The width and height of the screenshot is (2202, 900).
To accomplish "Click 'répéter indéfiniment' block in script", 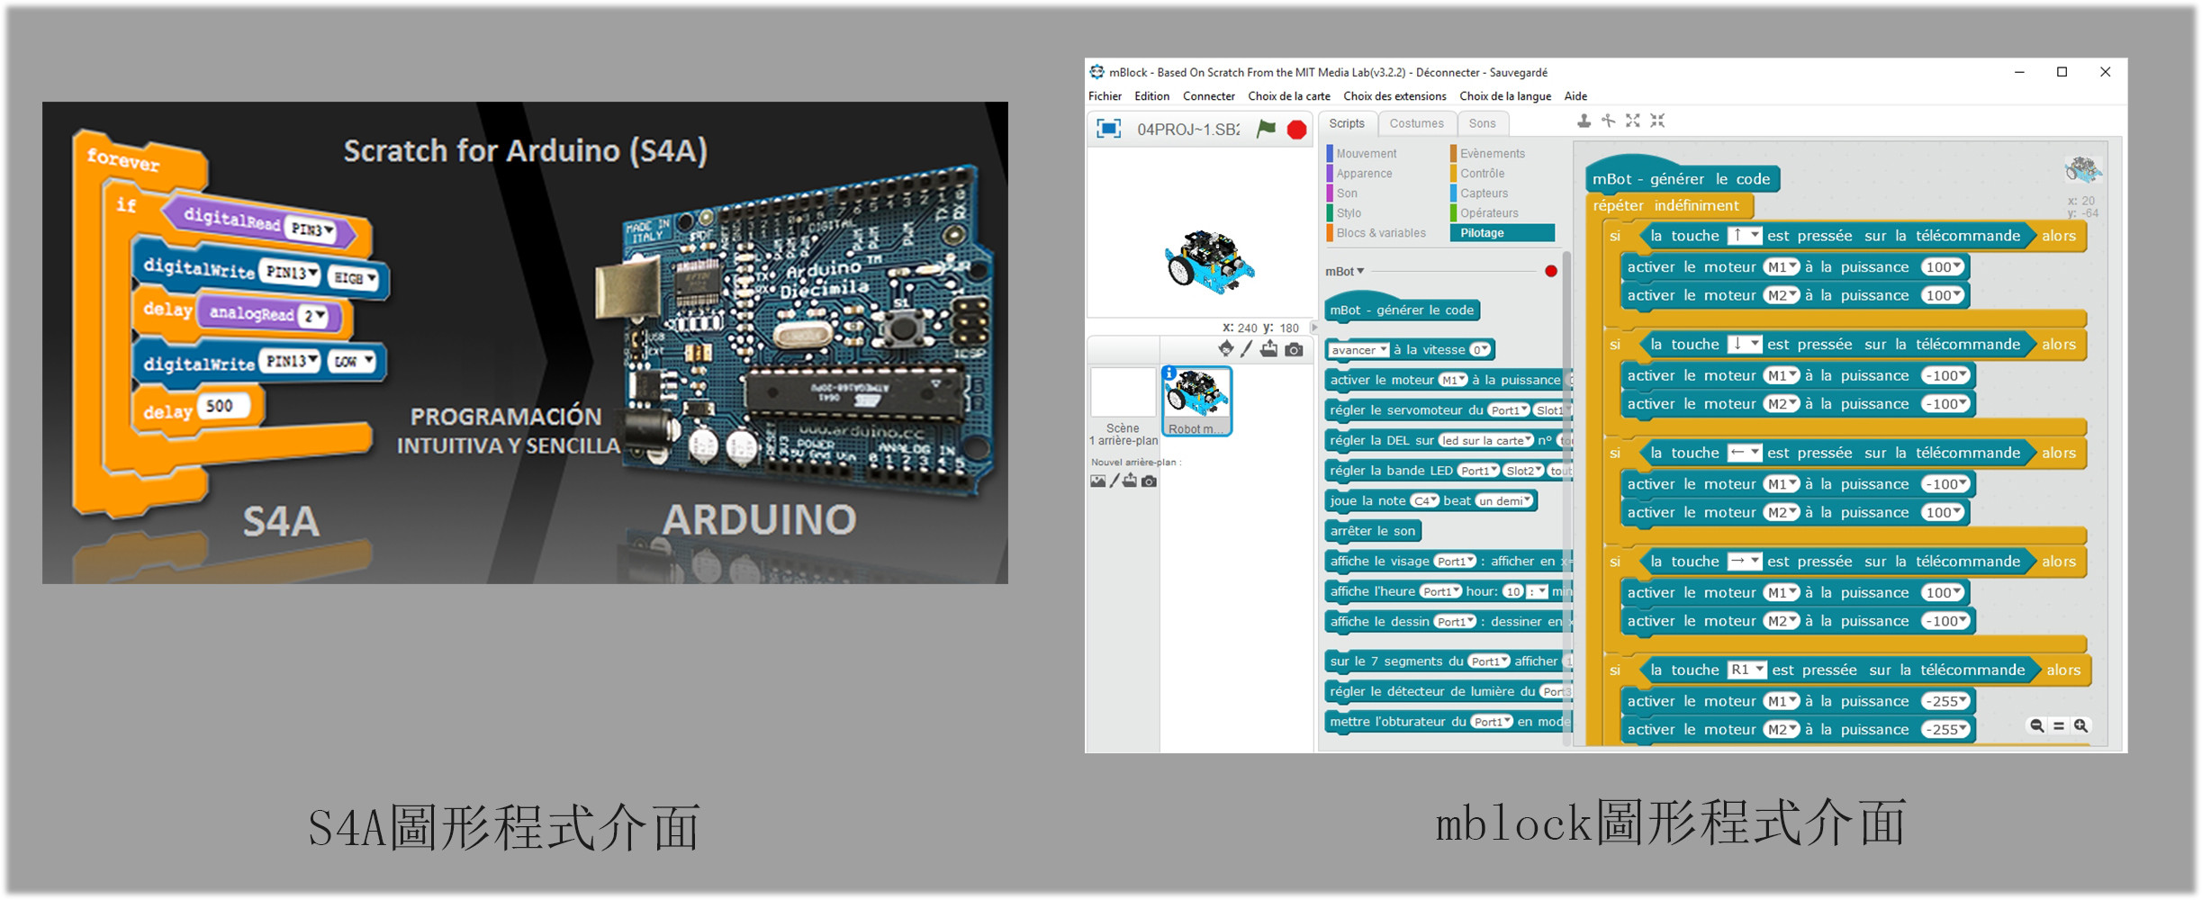I will (1665, 206).
